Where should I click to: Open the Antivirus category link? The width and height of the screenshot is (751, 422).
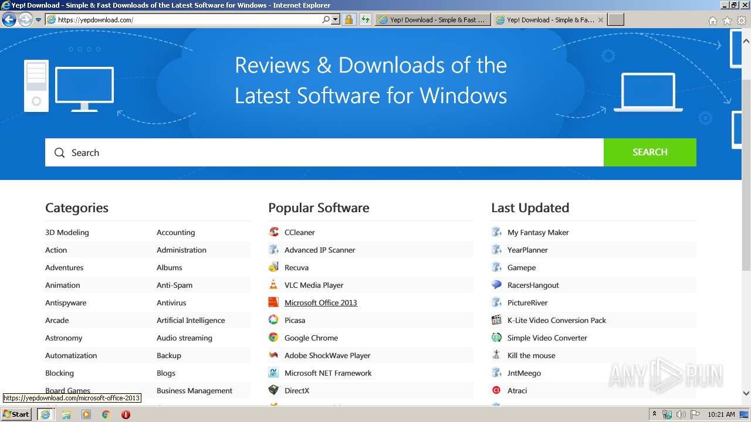(171, 302)
